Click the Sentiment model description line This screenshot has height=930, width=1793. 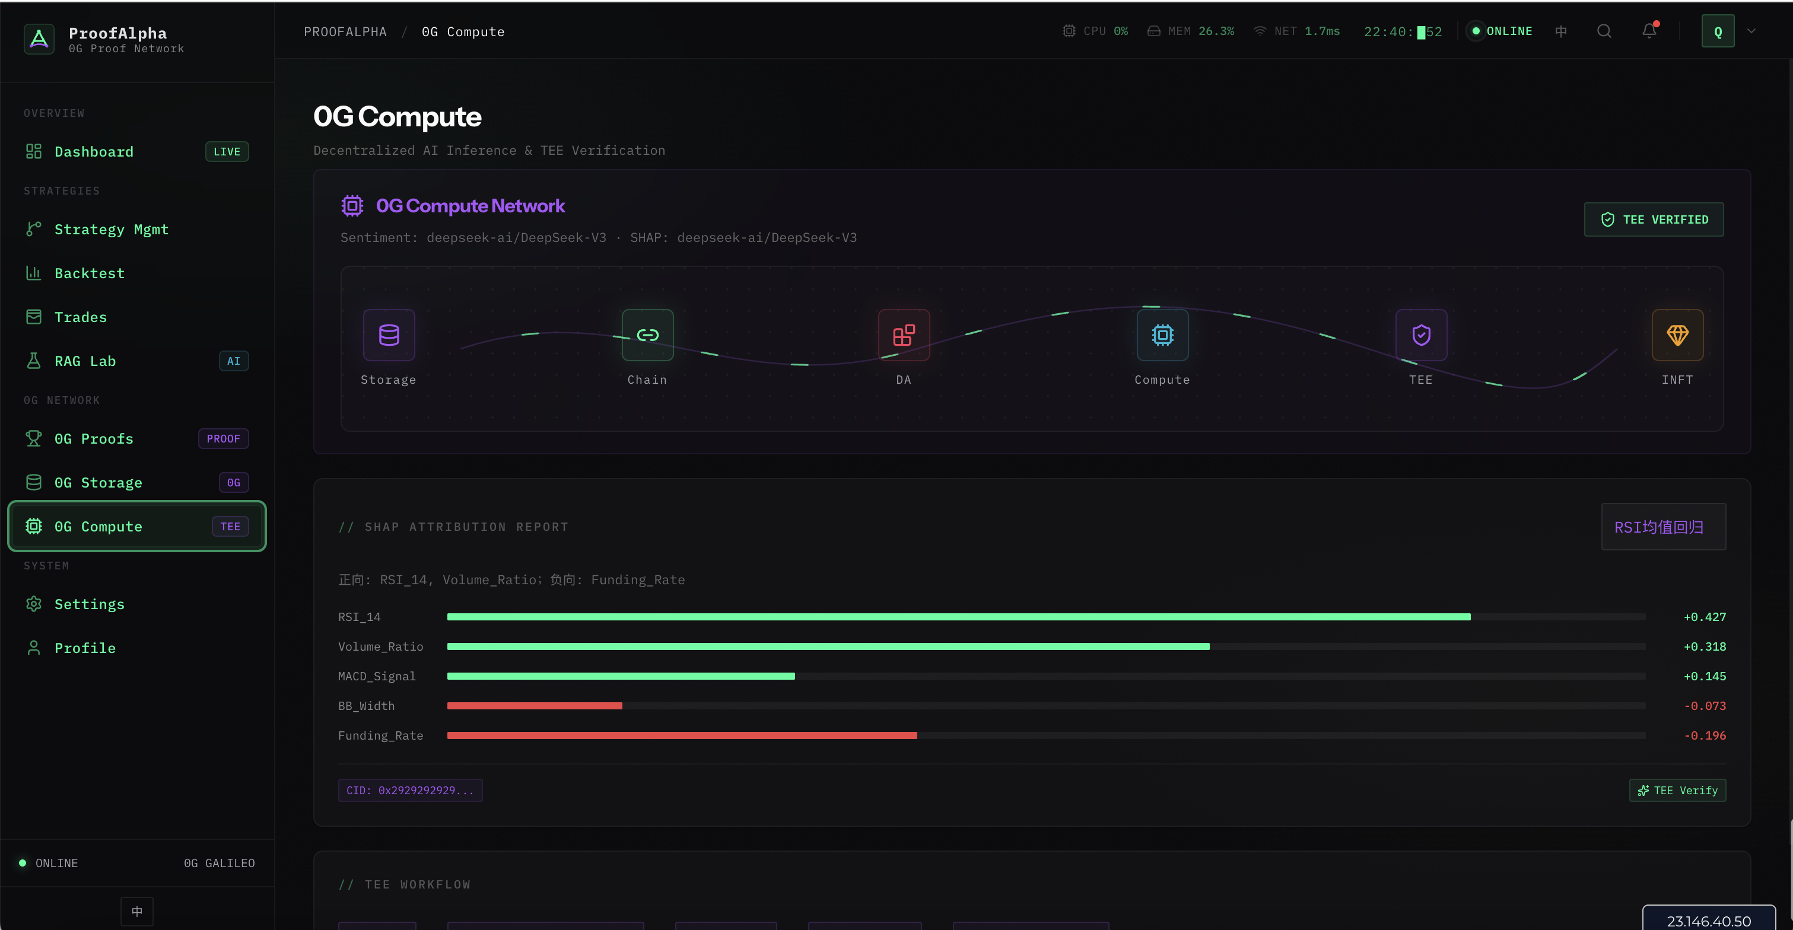coord(599,238)
